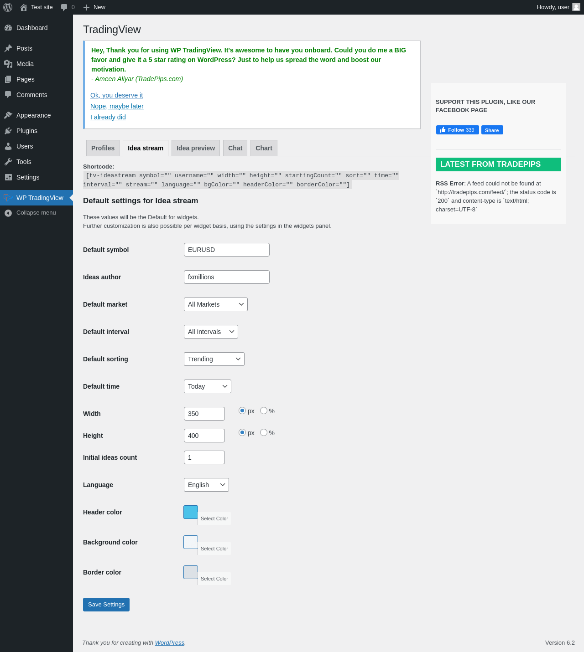
Task: Select px unit for Height
Action: coord(242,432)
